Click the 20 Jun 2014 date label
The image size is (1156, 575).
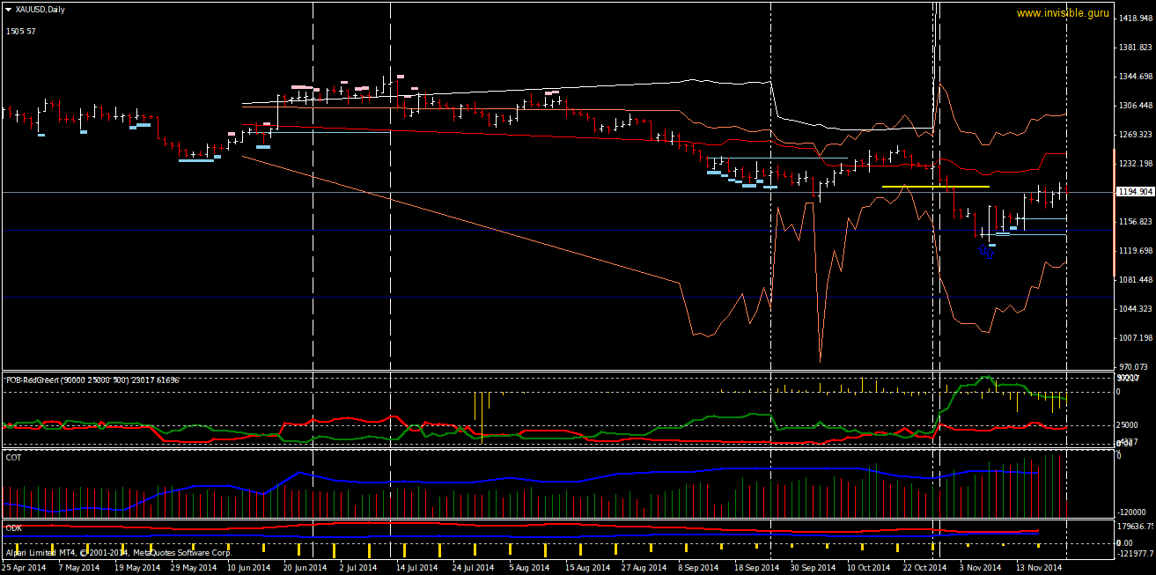305,568
